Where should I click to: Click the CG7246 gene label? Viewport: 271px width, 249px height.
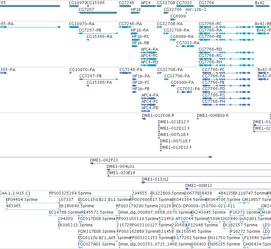click(x=126, y=3)
